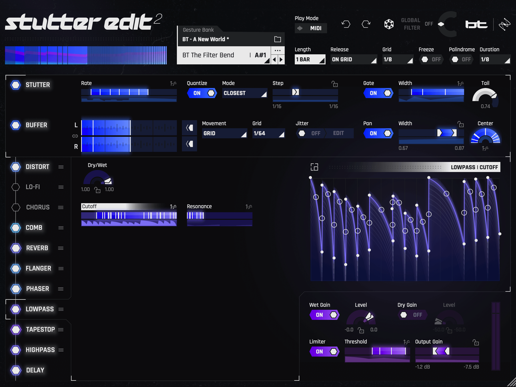Select the Chorus effect module
Viewport: 516px width, 387px height.
click(38, 207)
